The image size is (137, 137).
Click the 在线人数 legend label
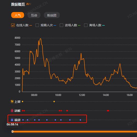tap(22, 25)
